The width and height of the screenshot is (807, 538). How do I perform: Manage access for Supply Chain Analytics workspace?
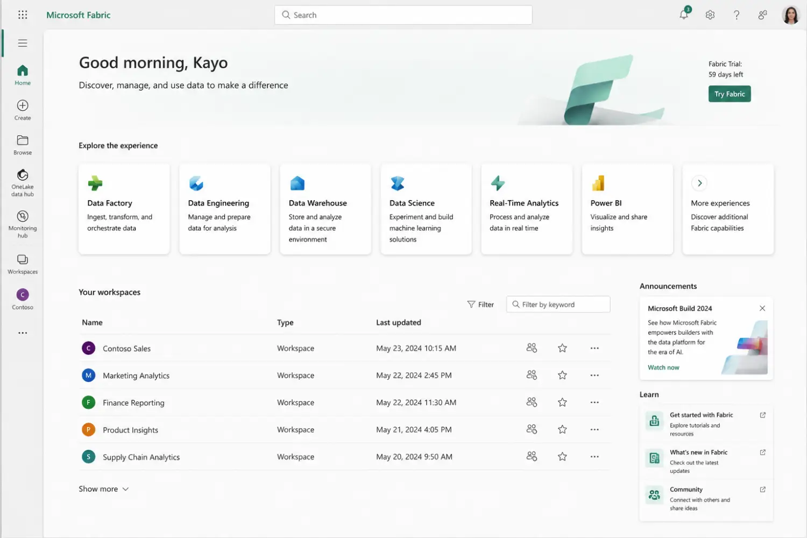(532, 456)
